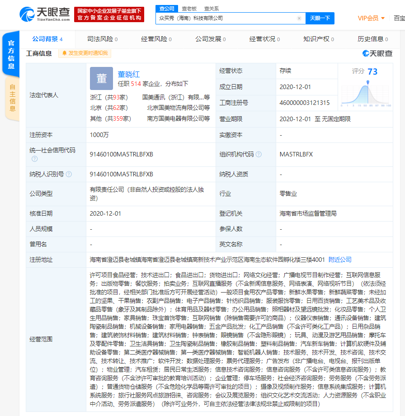Open the 知识产权 tab
The height and width of the screenshot is (416, 405).
pyautogui.click(x=318, y=39)
